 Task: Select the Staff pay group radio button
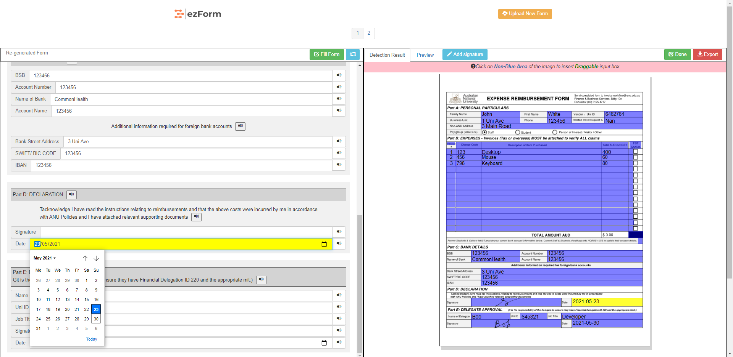[484, 132]
